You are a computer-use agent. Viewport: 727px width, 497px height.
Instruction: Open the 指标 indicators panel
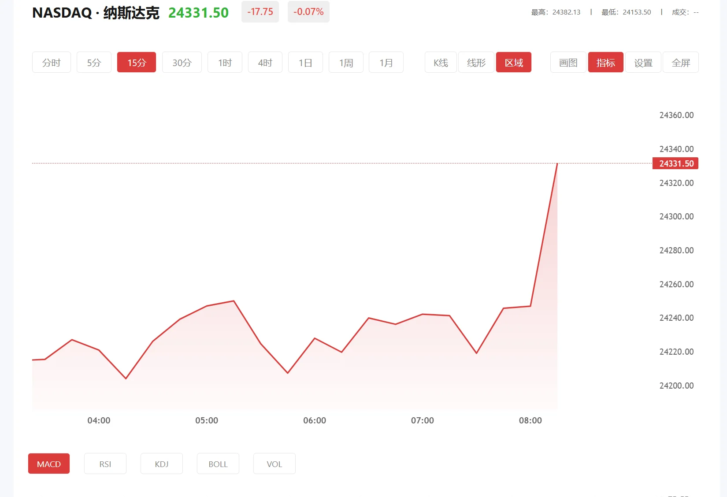605,62
